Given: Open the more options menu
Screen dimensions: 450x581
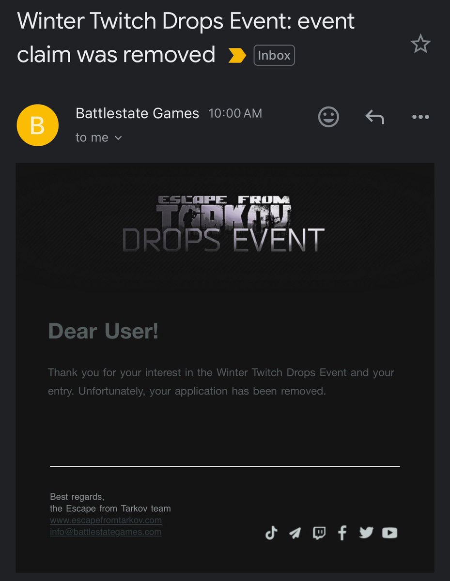Looking at the screenshot, I should [420, 116].
